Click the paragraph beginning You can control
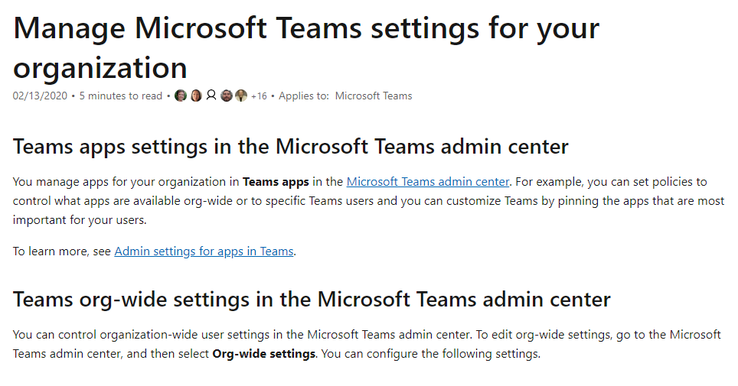 point(367,344)
